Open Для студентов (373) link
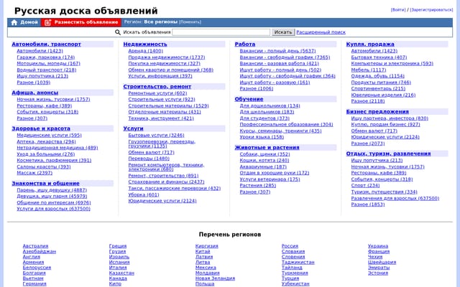460x287 pixels. tap(264, 118)
